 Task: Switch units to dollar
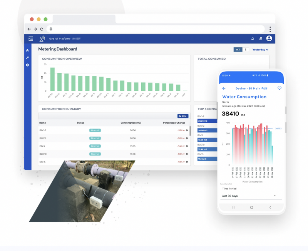pos(246,50)
